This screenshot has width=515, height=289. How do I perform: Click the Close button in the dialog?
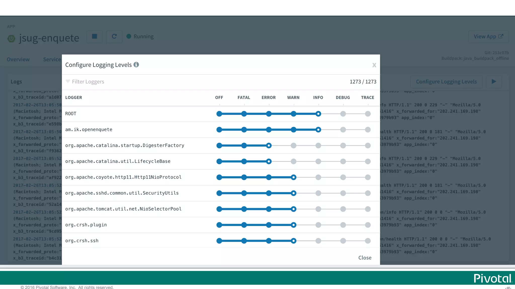point(365,258)
